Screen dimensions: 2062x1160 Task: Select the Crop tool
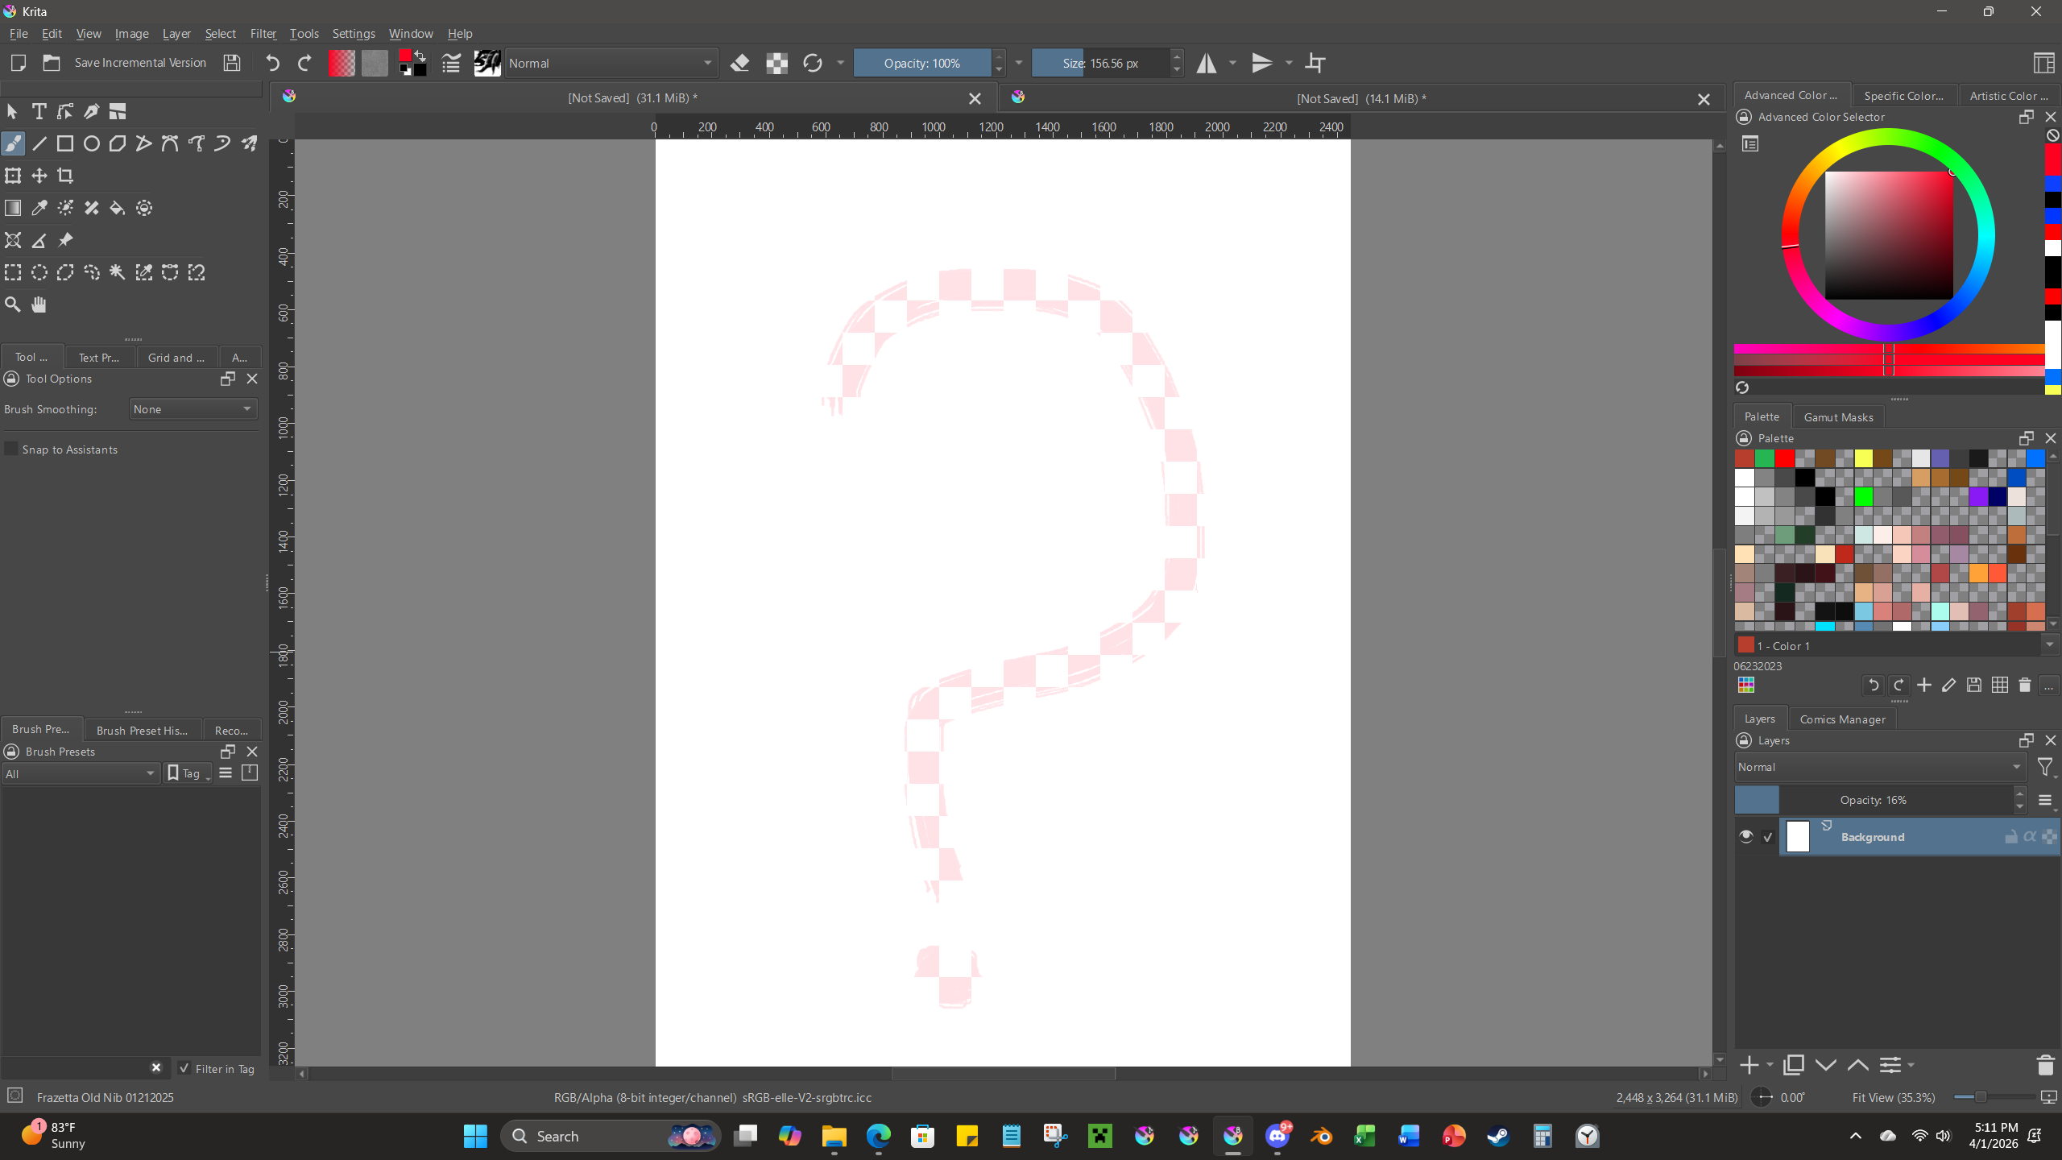pyautogui.click(x=65, y=176)
